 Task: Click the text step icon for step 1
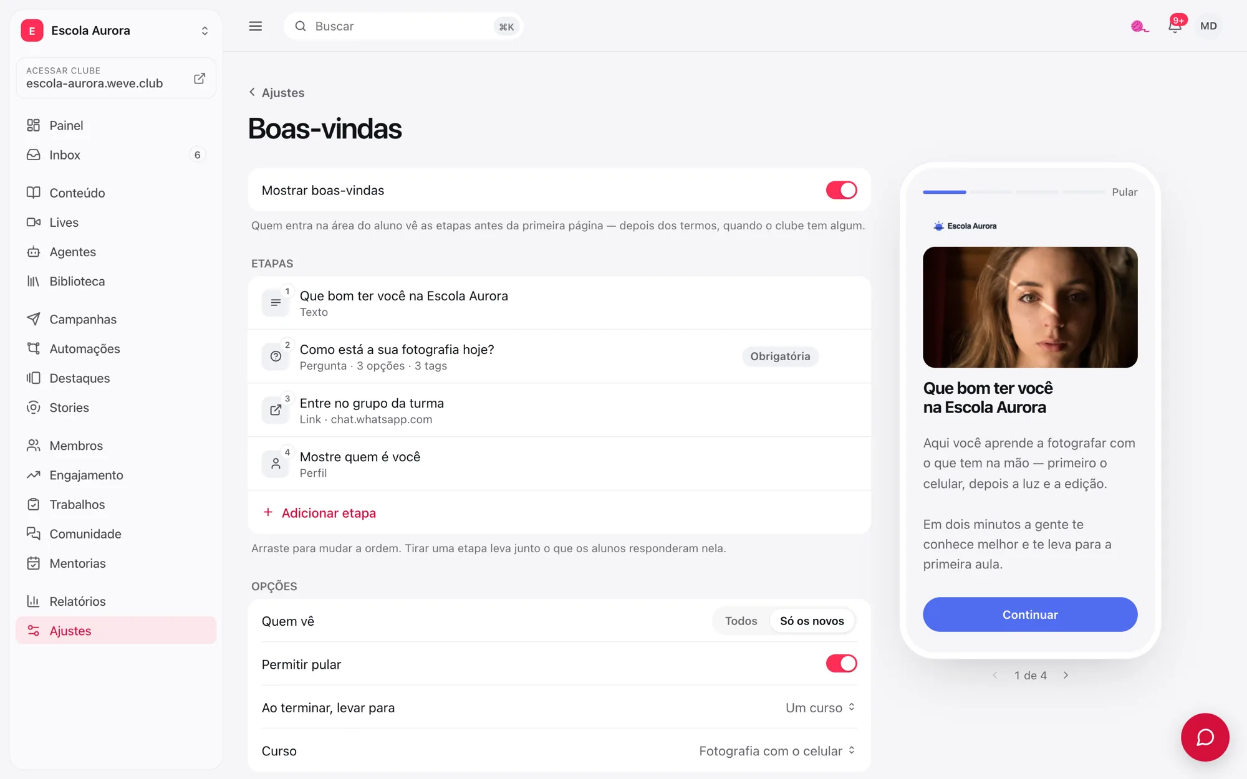276,303
